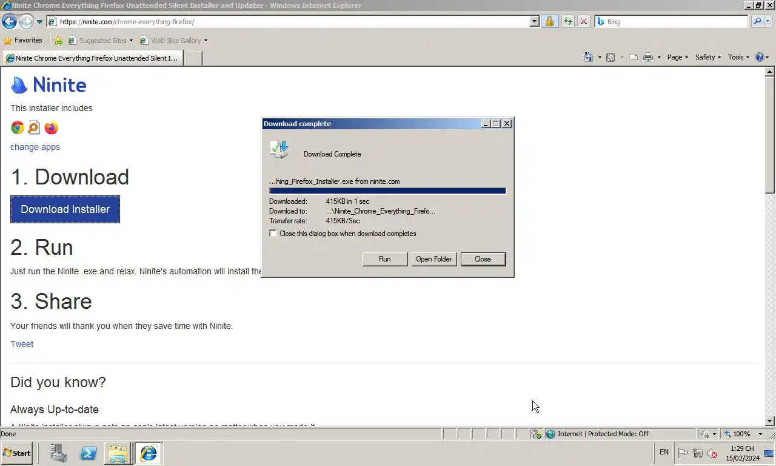Click the Action Center flag tray icon

click(x=683, y=453)
